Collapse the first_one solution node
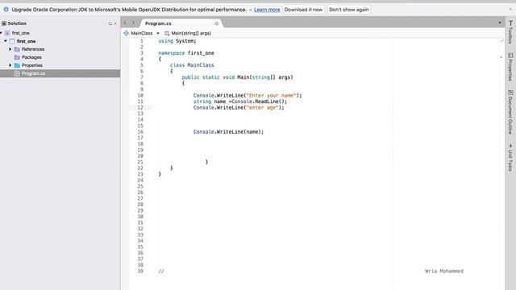The height and width of the screenshot is (290, 516). coord(2,33)
